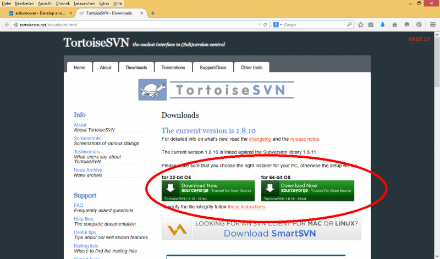Open the these instructions link
This screenshot has width=440, height=259.
[x=246, y=207]
